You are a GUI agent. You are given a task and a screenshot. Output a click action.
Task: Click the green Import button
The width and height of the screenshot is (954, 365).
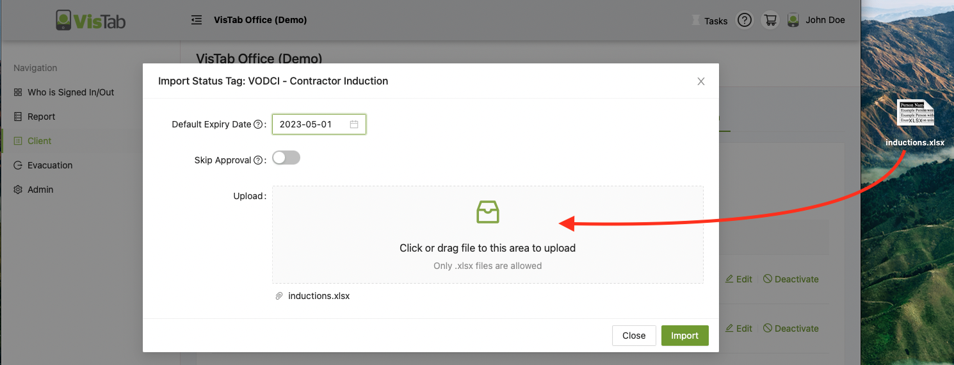click(x=684, y=336)
